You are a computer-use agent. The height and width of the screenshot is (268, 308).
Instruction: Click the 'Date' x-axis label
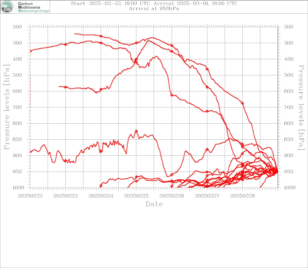click(154, 204)
